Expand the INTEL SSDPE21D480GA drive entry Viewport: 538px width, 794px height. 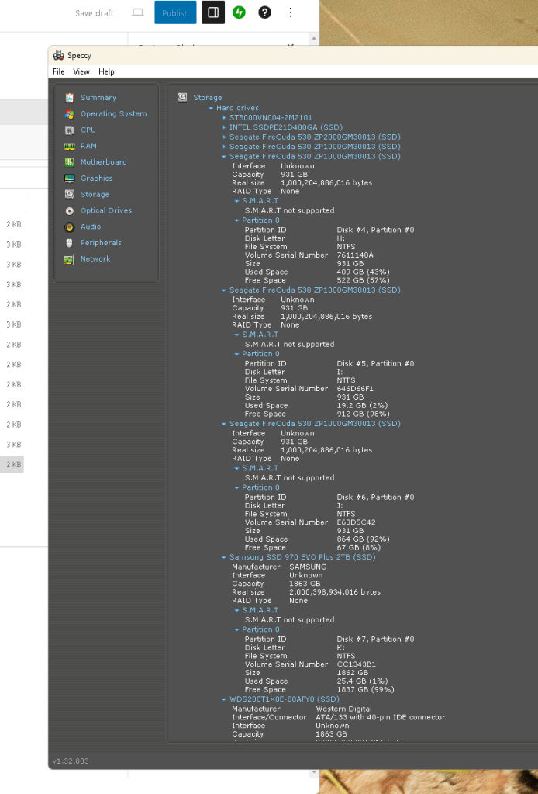pyautogui.click(x=224, y=127)
